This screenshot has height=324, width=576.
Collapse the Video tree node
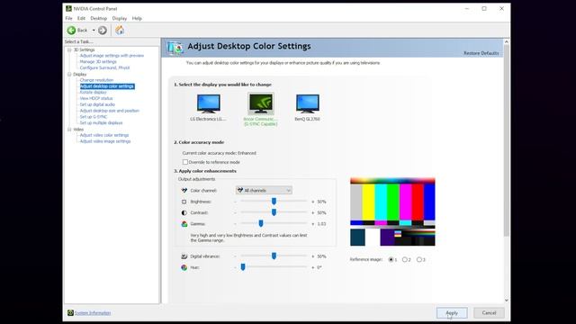[69, 130]
